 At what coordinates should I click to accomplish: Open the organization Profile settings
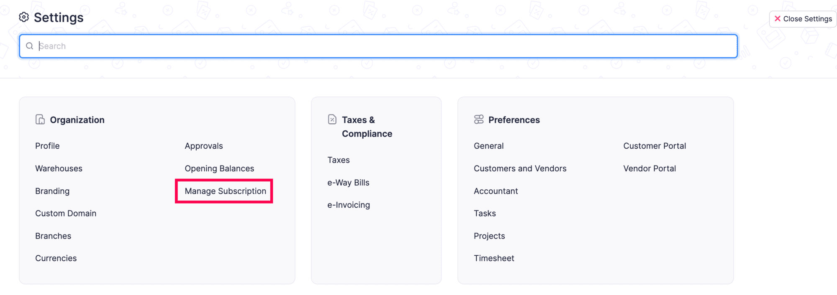click(x=47, y=146)
